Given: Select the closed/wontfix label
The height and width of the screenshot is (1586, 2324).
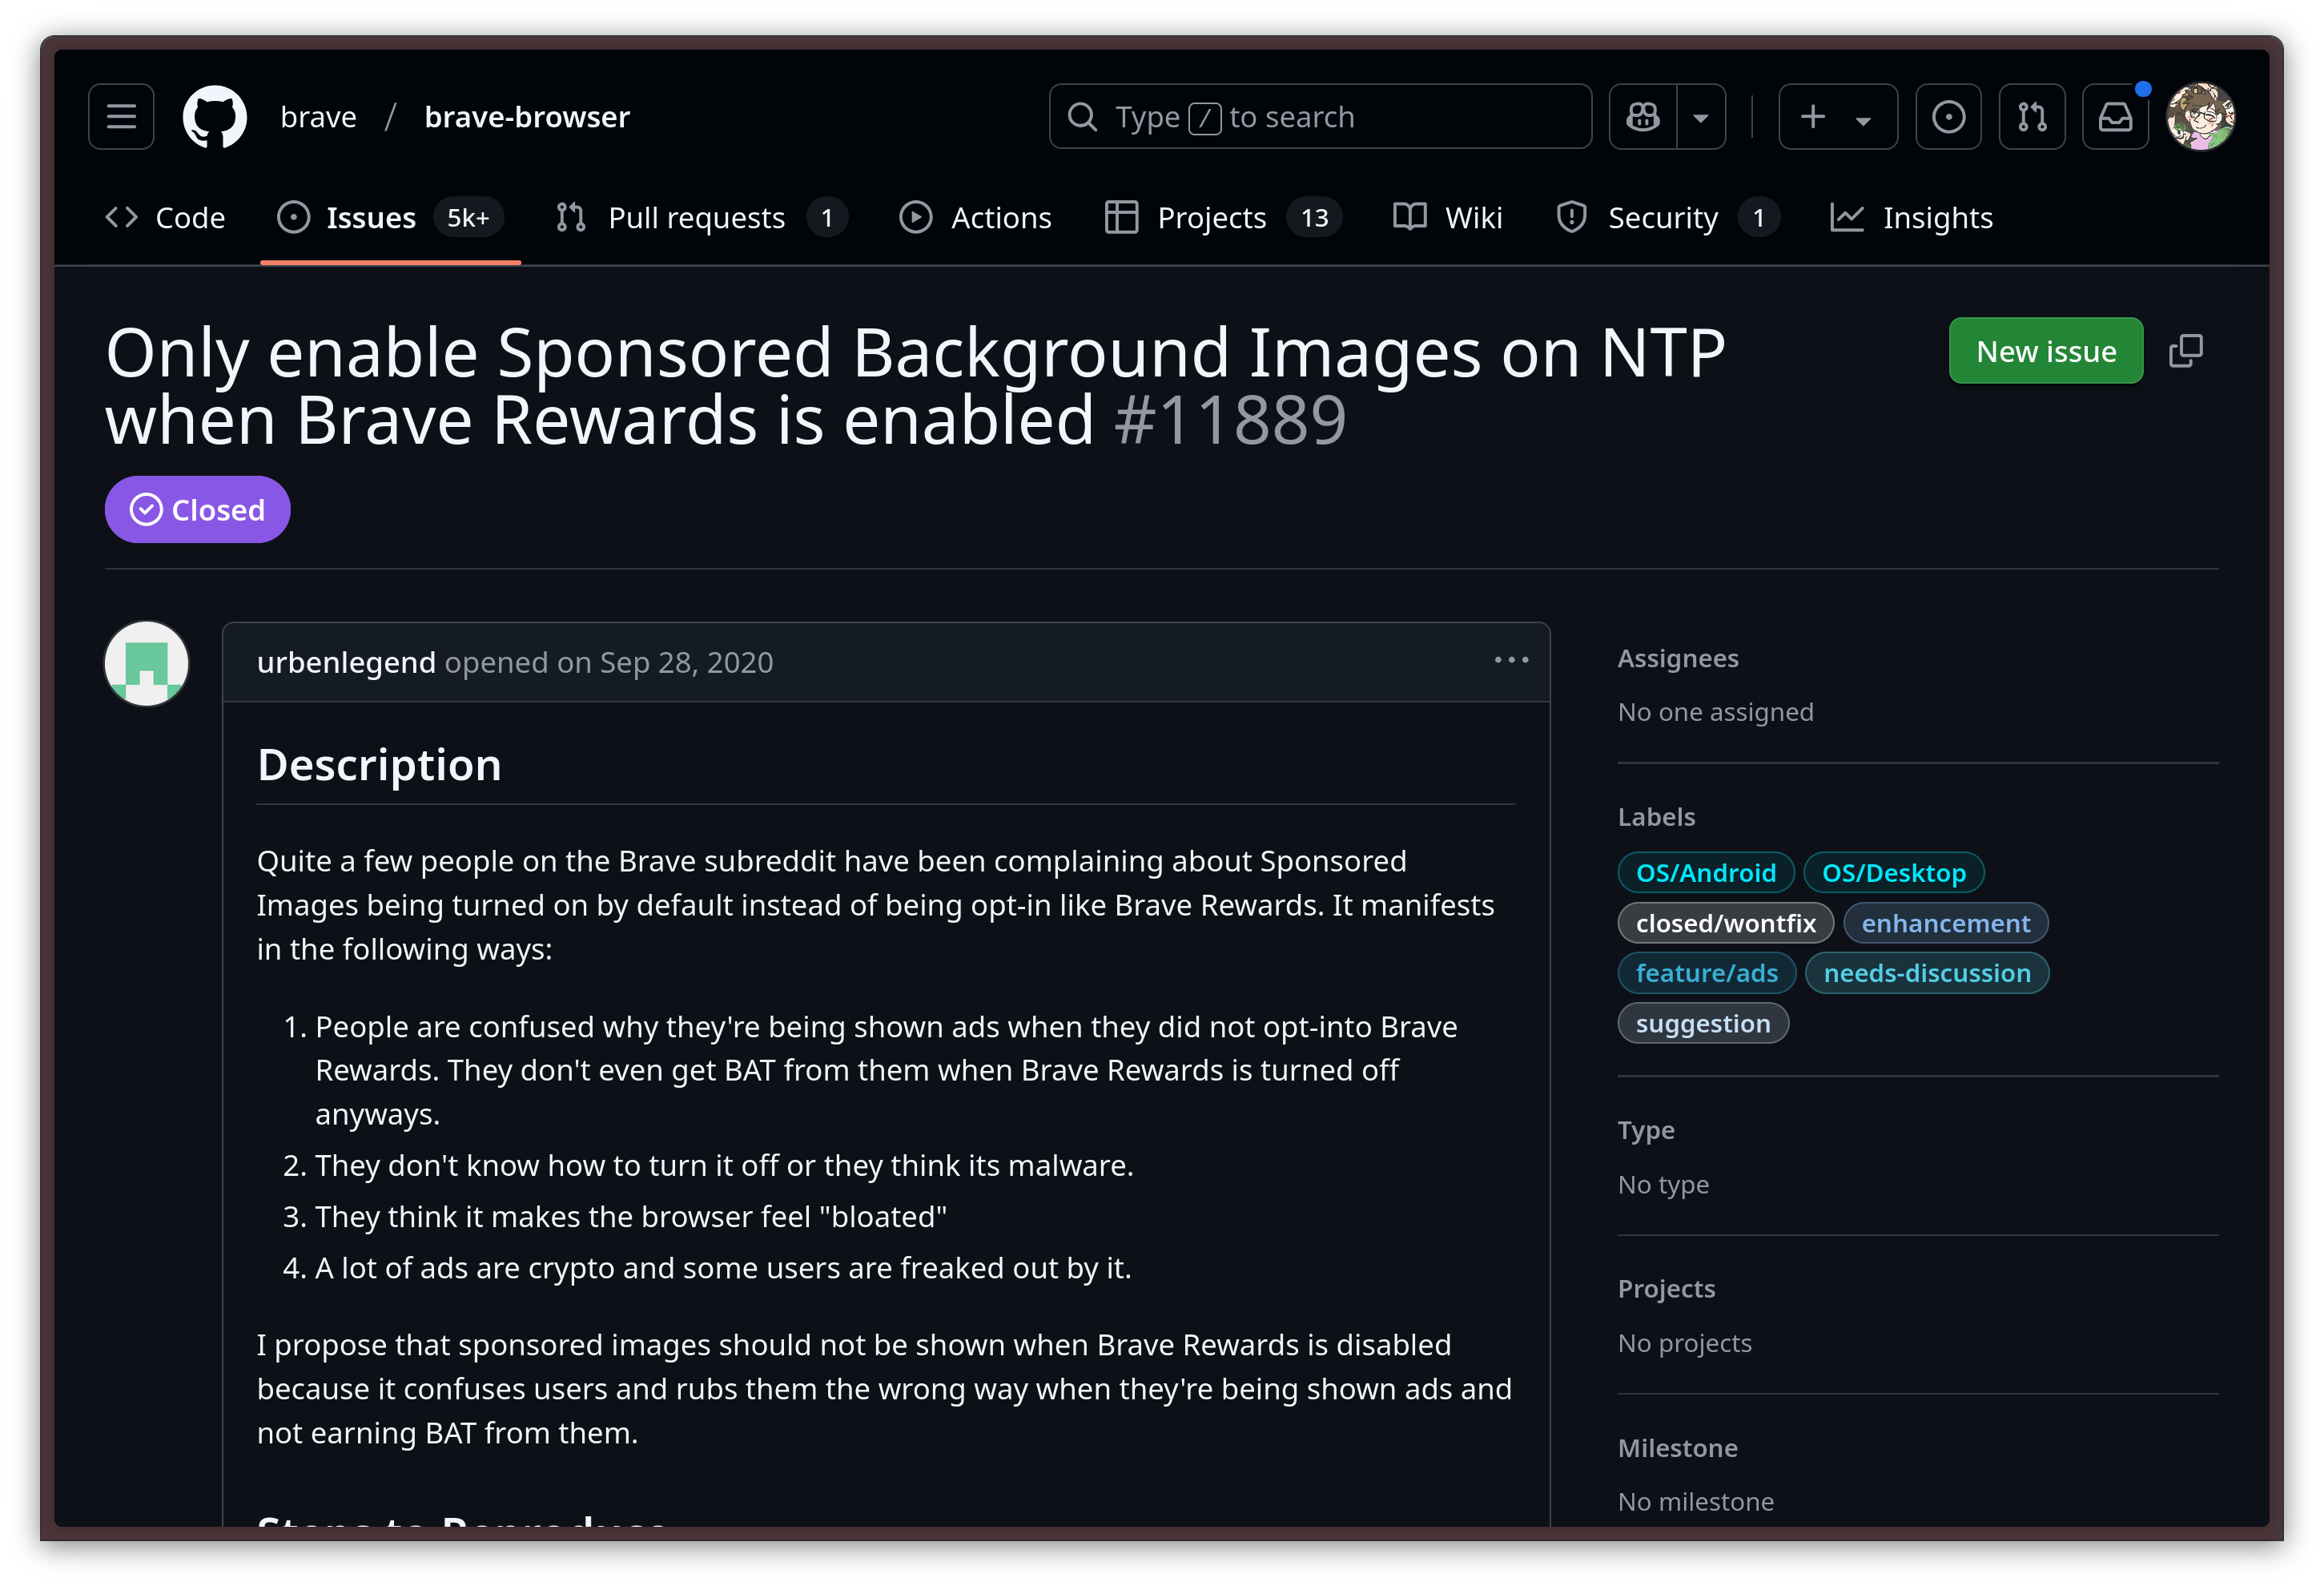Looking at the screenshot, I should [1725, 922].
